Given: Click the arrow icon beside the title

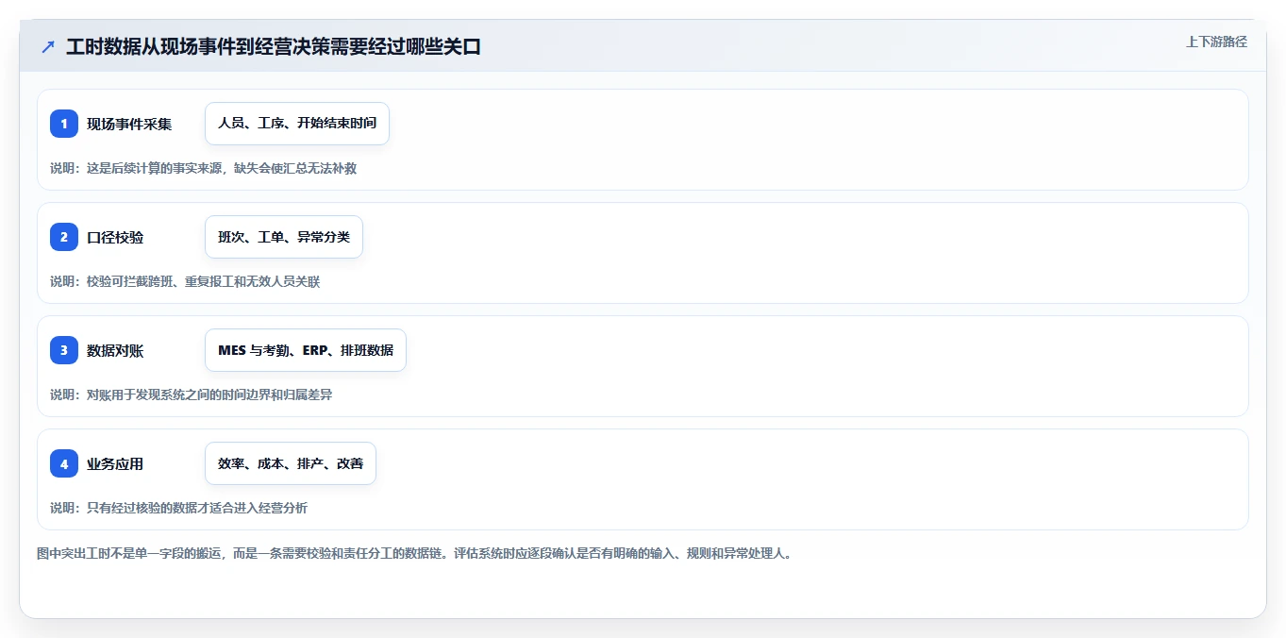Looking at the screenshot, I should click(48, 46).
